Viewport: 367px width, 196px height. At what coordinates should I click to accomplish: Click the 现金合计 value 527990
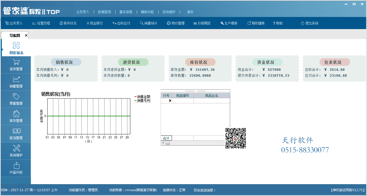pos(274,70)
